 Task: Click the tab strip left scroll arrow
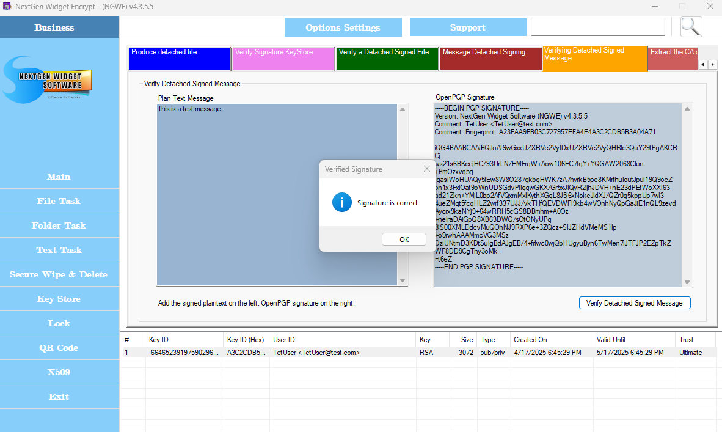coord(703,65)
